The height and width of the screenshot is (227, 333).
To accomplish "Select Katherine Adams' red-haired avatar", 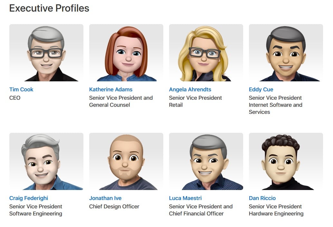I will point(126,52).
